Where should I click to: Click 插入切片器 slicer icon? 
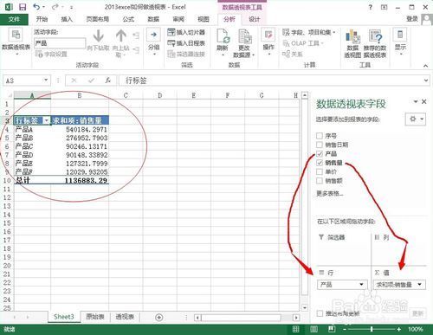(171, 32)
